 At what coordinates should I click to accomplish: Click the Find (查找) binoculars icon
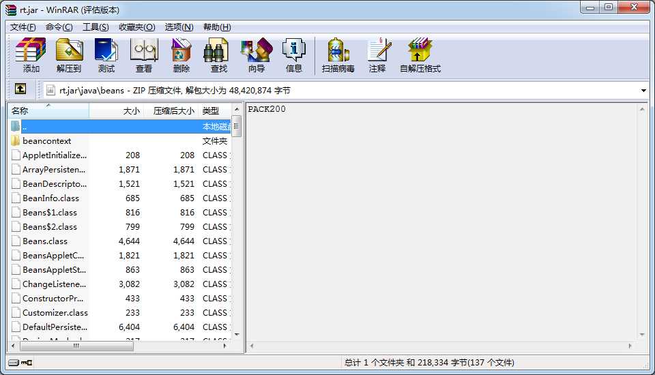click(x=218, y=55)
